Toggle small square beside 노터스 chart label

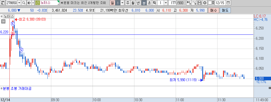[2, 16]
